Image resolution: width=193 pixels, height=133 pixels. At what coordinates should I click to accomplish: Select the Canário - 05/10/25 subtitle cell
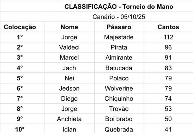point(119,17)
